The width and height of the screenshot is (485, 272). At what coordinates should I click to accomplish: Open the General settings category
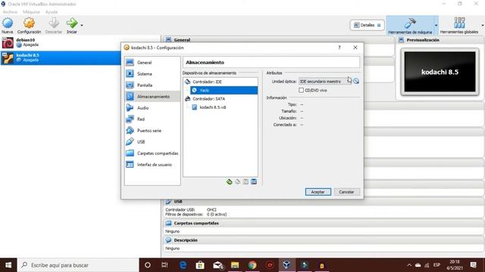(x=152, y=62)
